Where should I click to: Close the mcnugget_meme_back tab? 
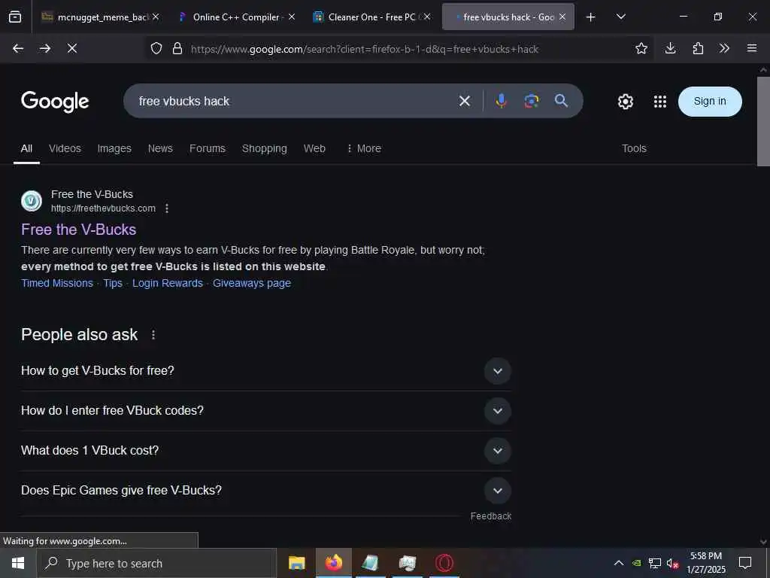(156, 17)
